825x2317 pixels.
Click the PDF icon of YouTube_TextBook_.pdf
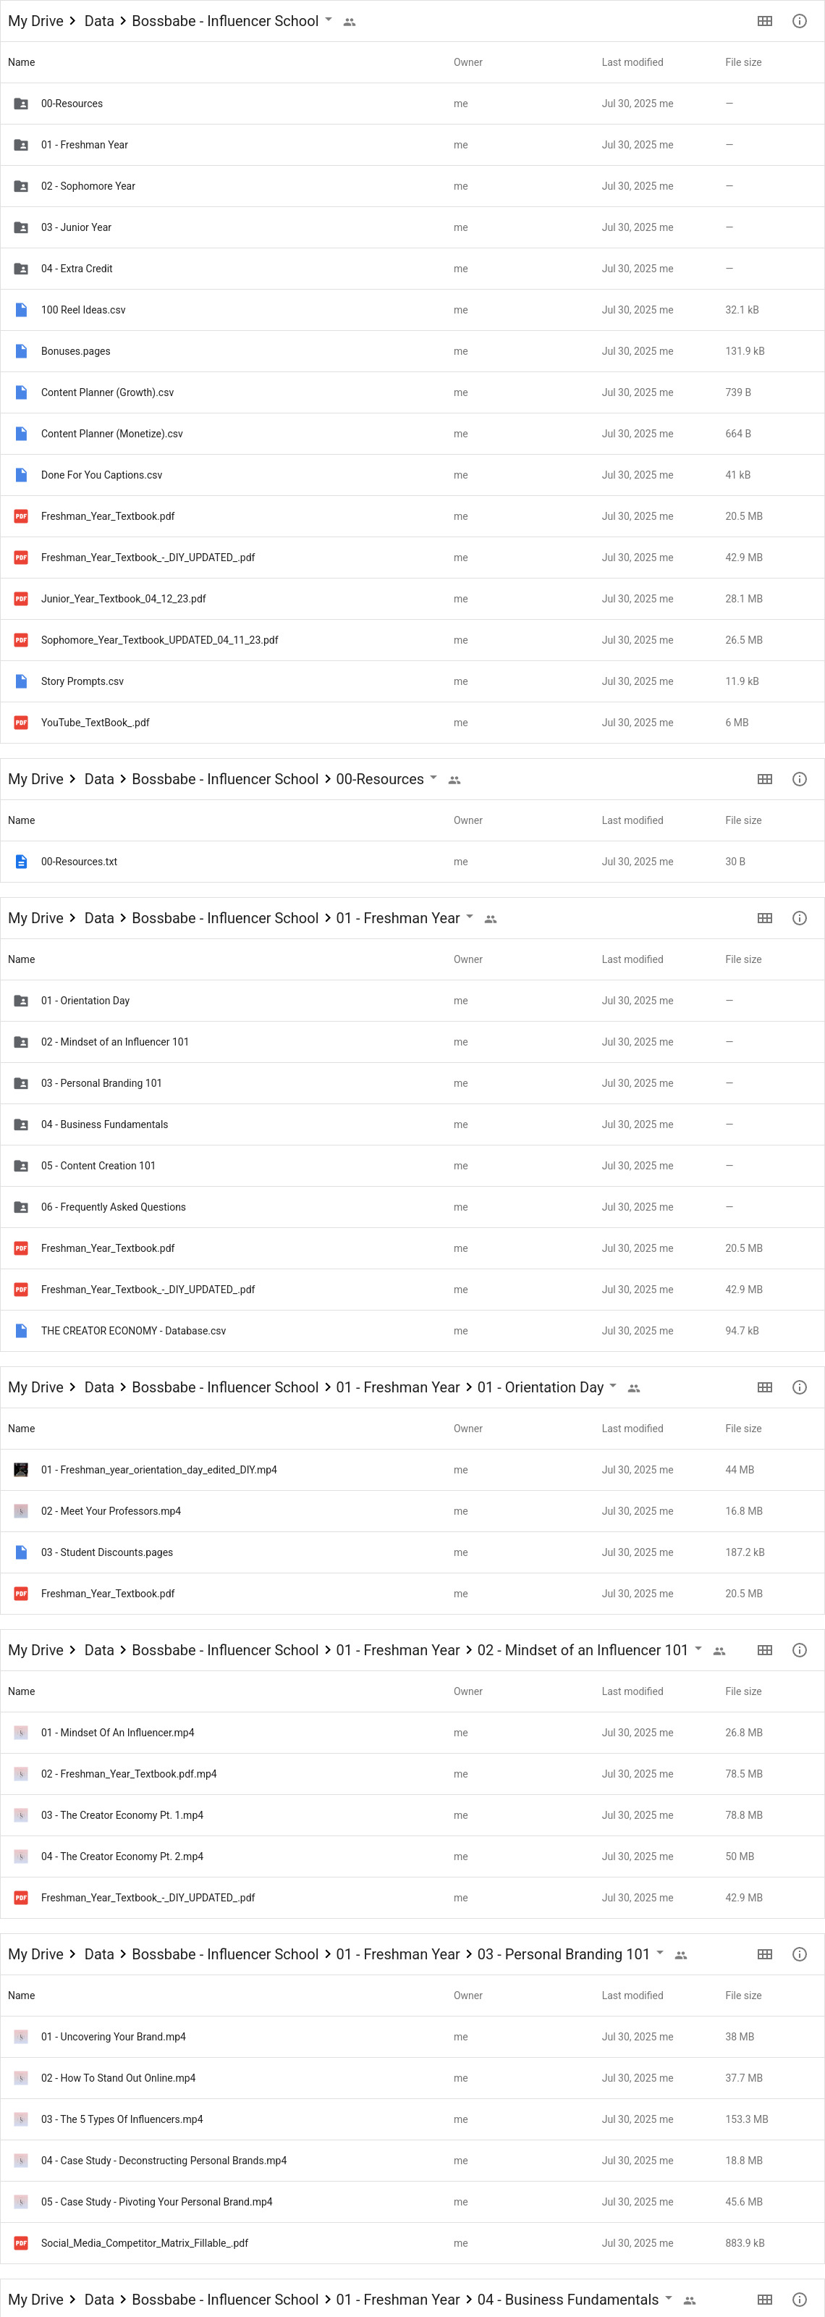pos(21,723)
